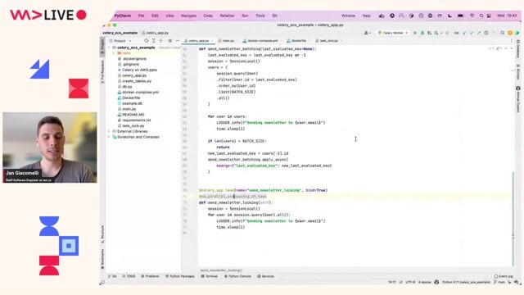
Task: Click Select Opened File target icon
Action: click(x=147, y=41)
